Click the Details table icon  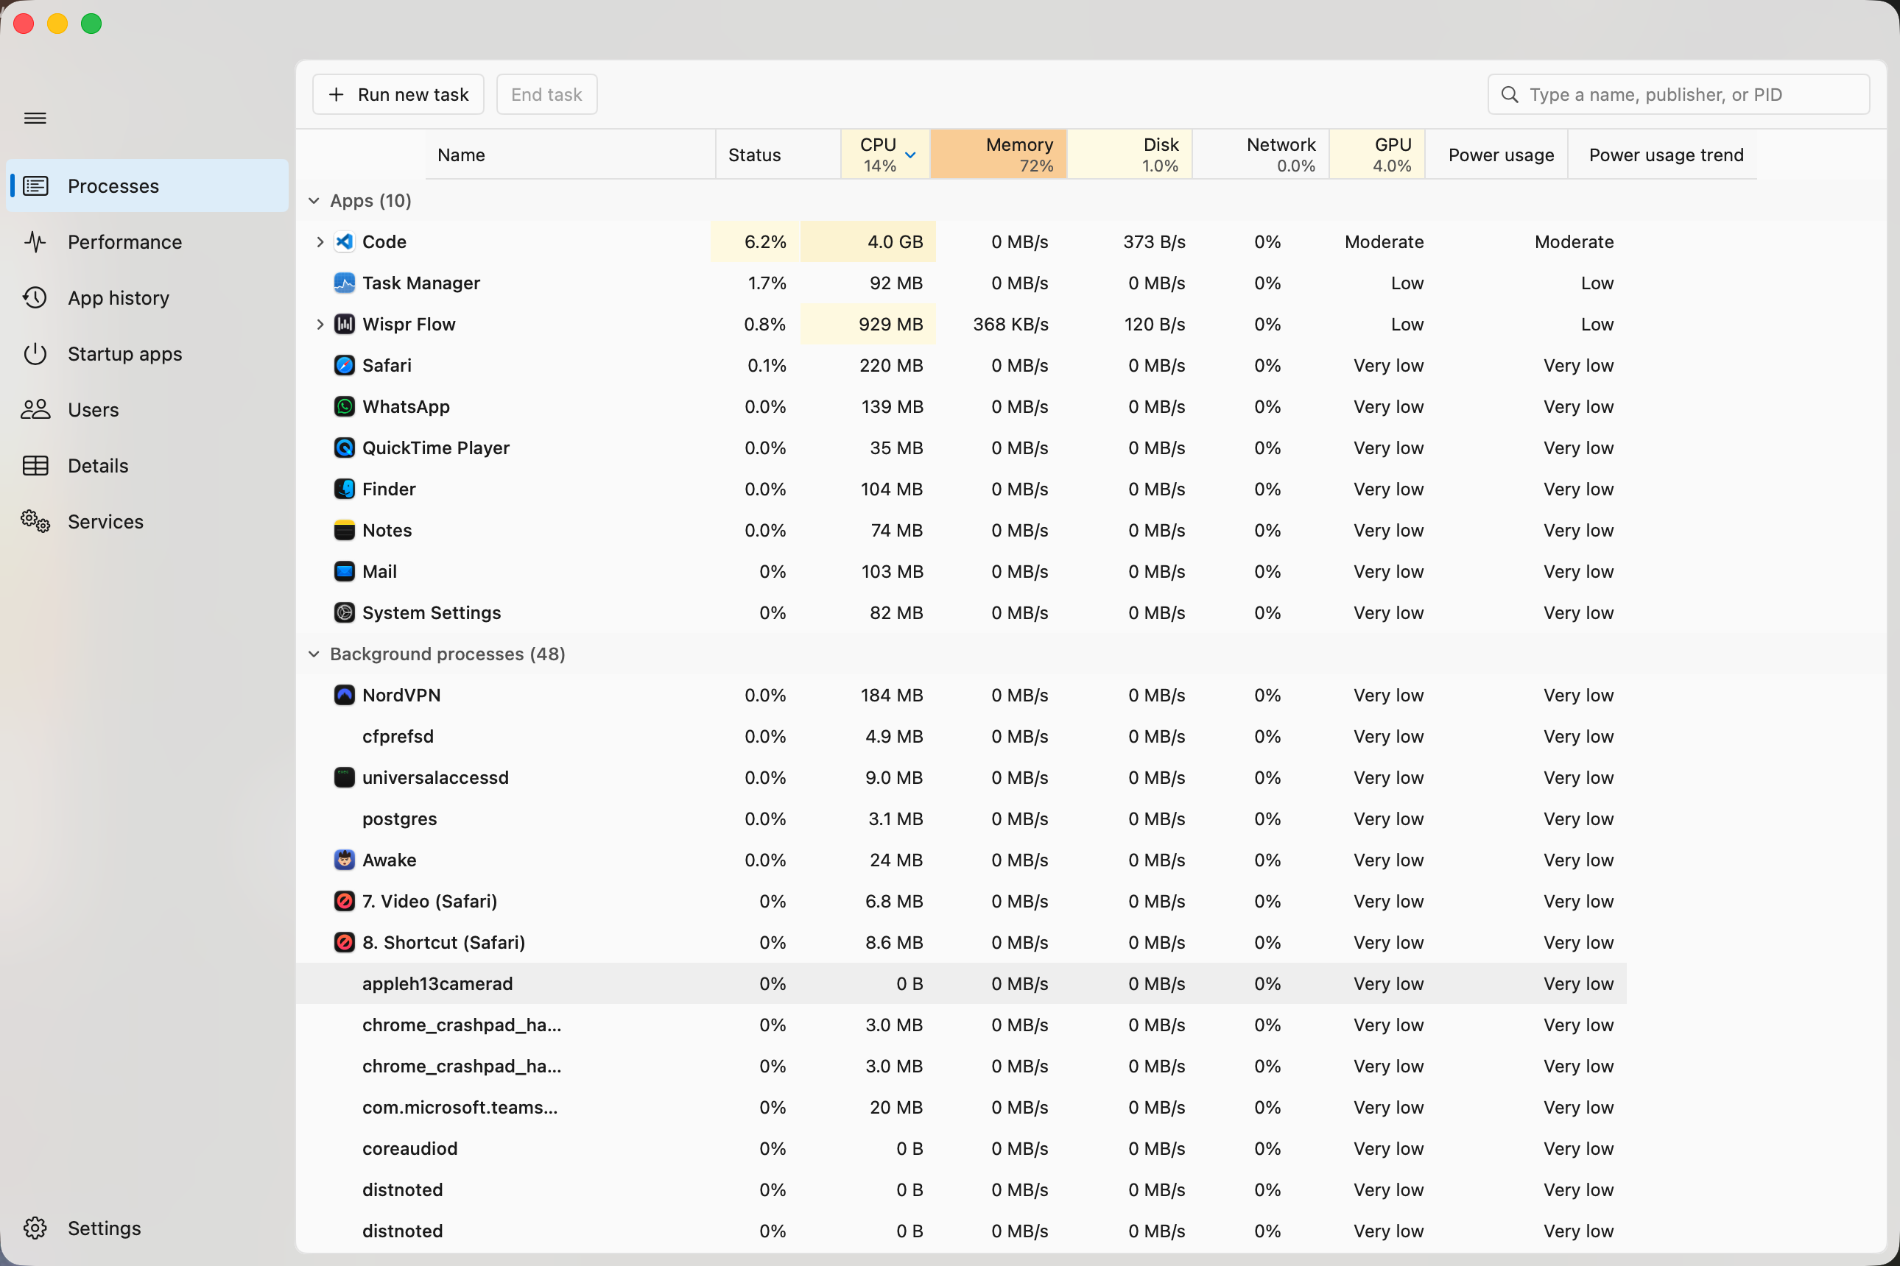click(35, 465)
